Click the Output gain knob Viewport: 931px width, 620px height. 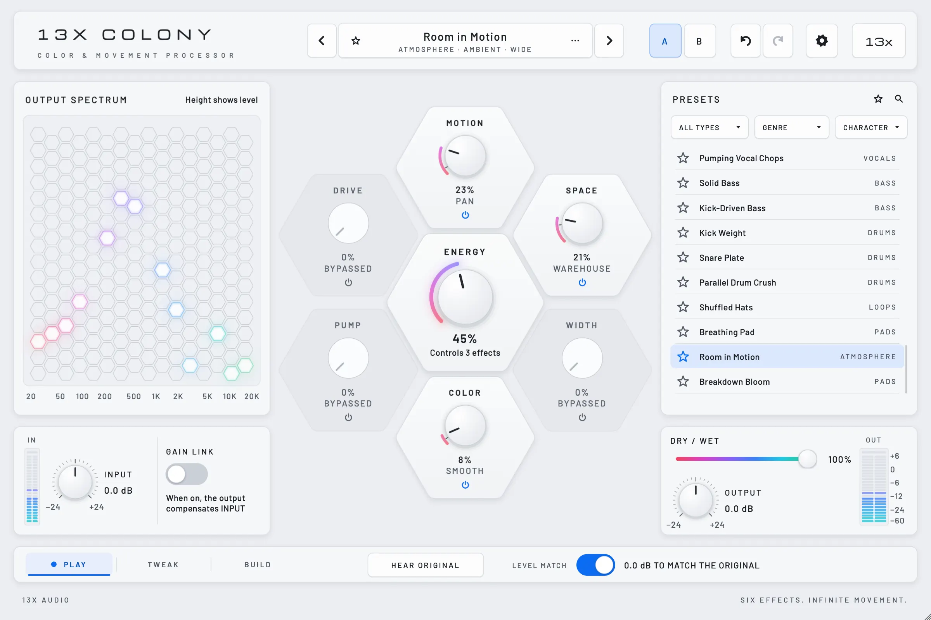coord(696,500)
